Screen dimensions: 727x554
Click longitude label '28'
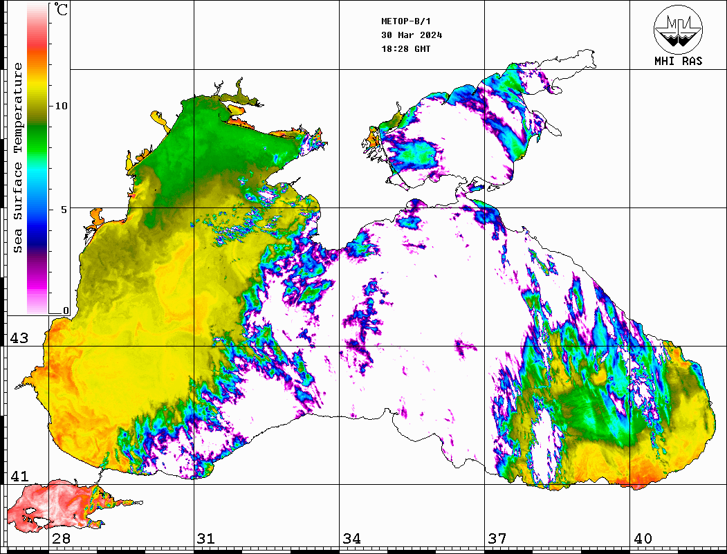(x=61, y=539)
